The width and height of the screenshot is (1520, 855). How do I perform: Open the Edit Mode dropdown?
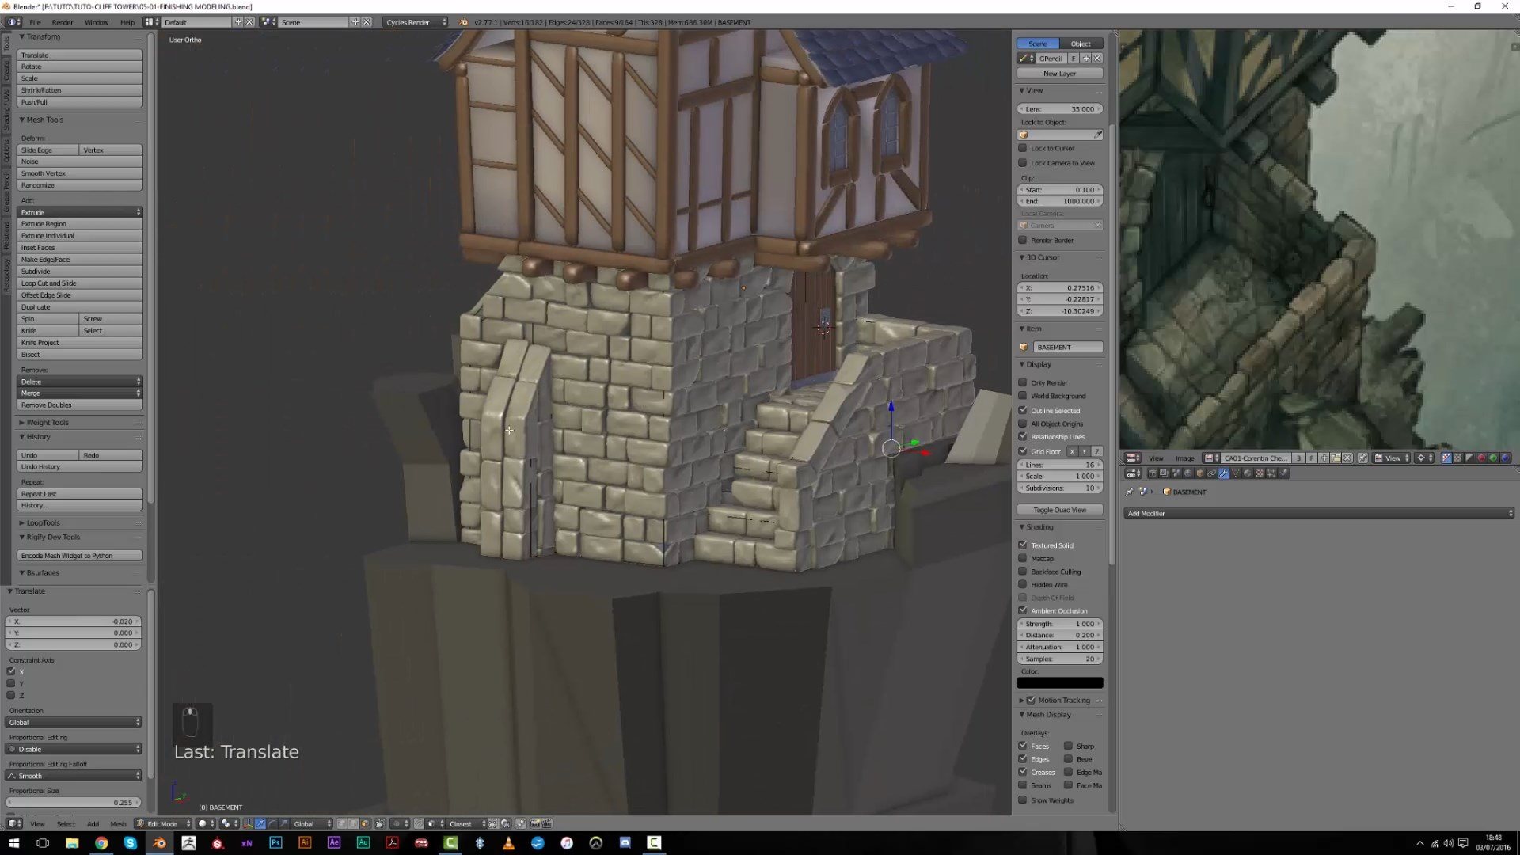point(164,824)
